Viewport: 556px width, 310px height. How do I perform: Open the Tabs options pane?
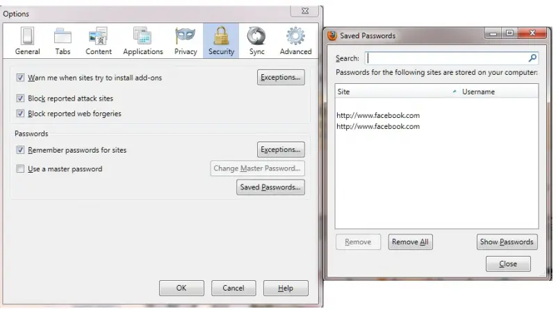(x=63, y=41)
